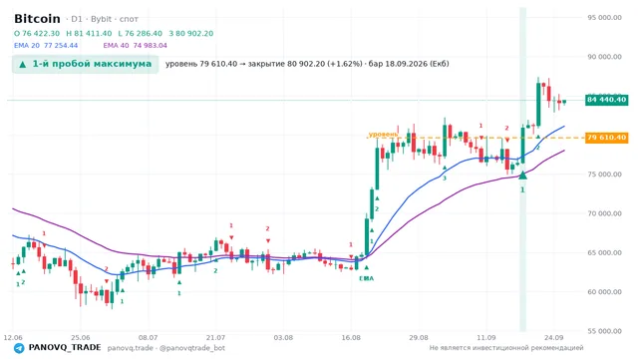Click the EMA 40 74 983.04 legend

[136, 46]
